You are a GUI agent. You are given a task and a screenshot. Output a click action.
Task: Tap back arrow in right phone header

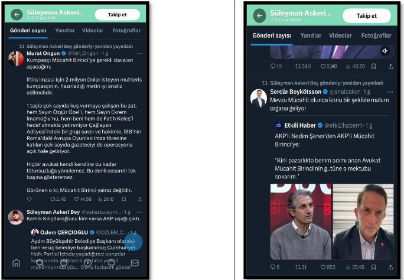[x=259, y=16]
